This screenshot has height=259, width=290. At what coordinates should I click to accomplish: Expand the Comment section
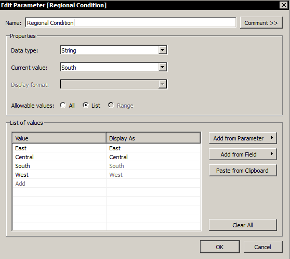pyautogui.click(x=261, y=23)
